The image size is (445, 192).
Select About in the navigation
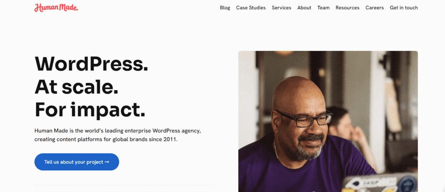[304, 8]
